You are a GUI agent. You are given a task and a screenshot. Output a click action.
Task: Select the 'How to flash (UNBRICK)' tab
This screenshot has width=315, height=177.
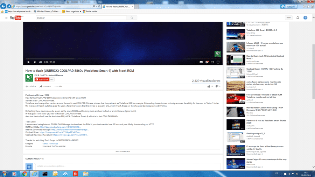tap(118, 7)
